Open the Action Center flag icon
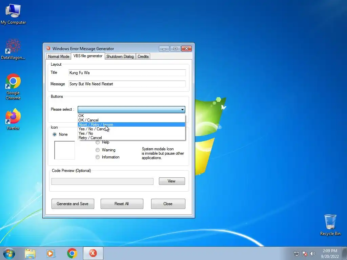347x260 pixels. pos(305,254)
